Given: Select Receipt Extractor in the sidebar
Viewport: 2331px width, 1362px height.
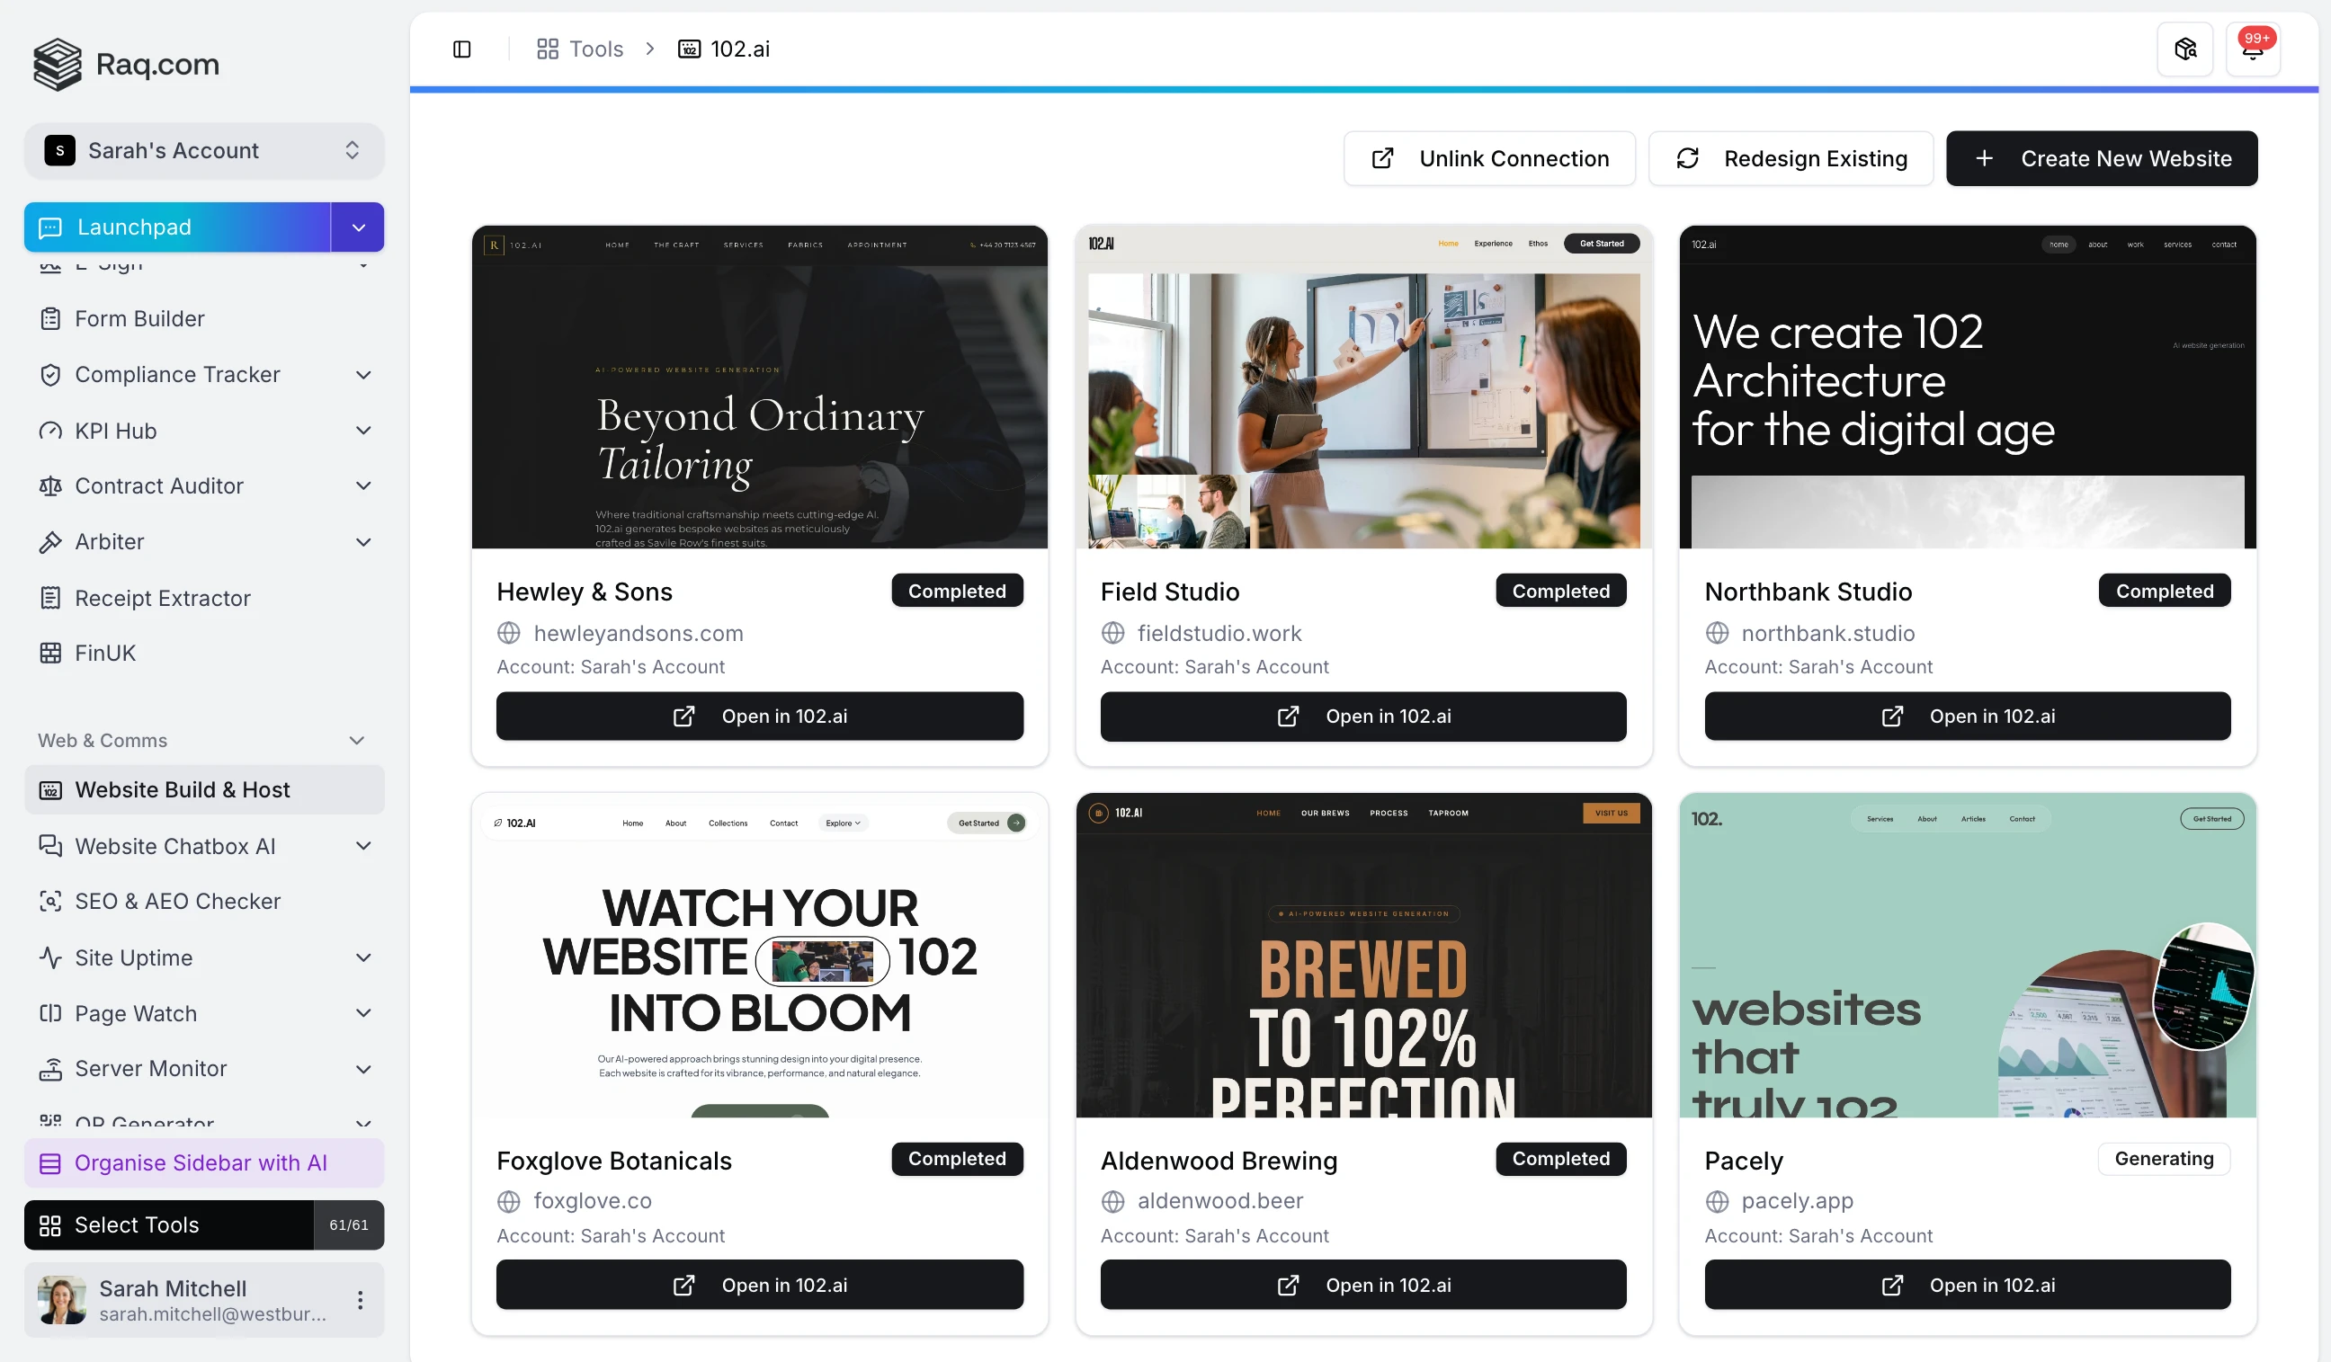Looking at the screenshot, I should (204, 598).
